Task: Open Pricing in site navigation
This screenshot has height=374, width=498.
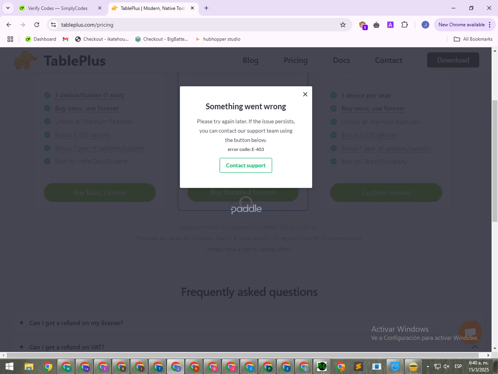Action: 295,60
